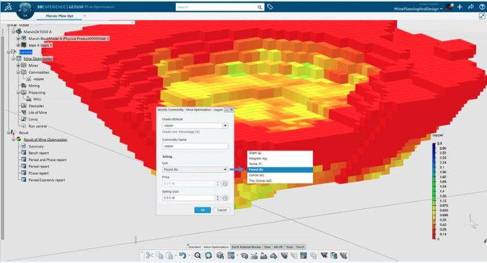Click the 3DS logo icon
The height and width of the screenshot is (263, 487).
pos(8,6)
